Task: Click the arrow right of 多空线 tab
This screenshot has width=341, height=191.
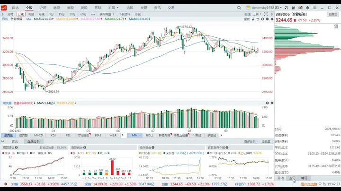Action: pyautogui.click(x=221, y=135)
